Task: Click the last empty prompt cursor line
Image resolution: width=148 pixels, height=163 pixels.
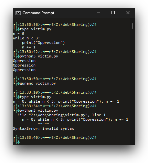Action: [19, 142]
